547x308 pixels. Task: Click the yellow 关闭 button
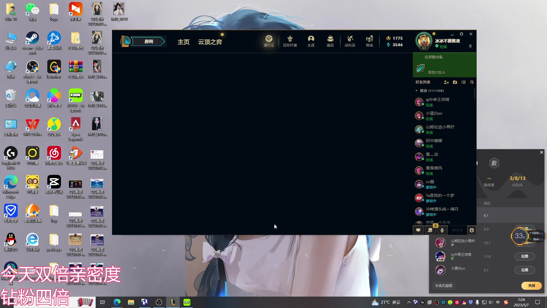coord(531,285)
